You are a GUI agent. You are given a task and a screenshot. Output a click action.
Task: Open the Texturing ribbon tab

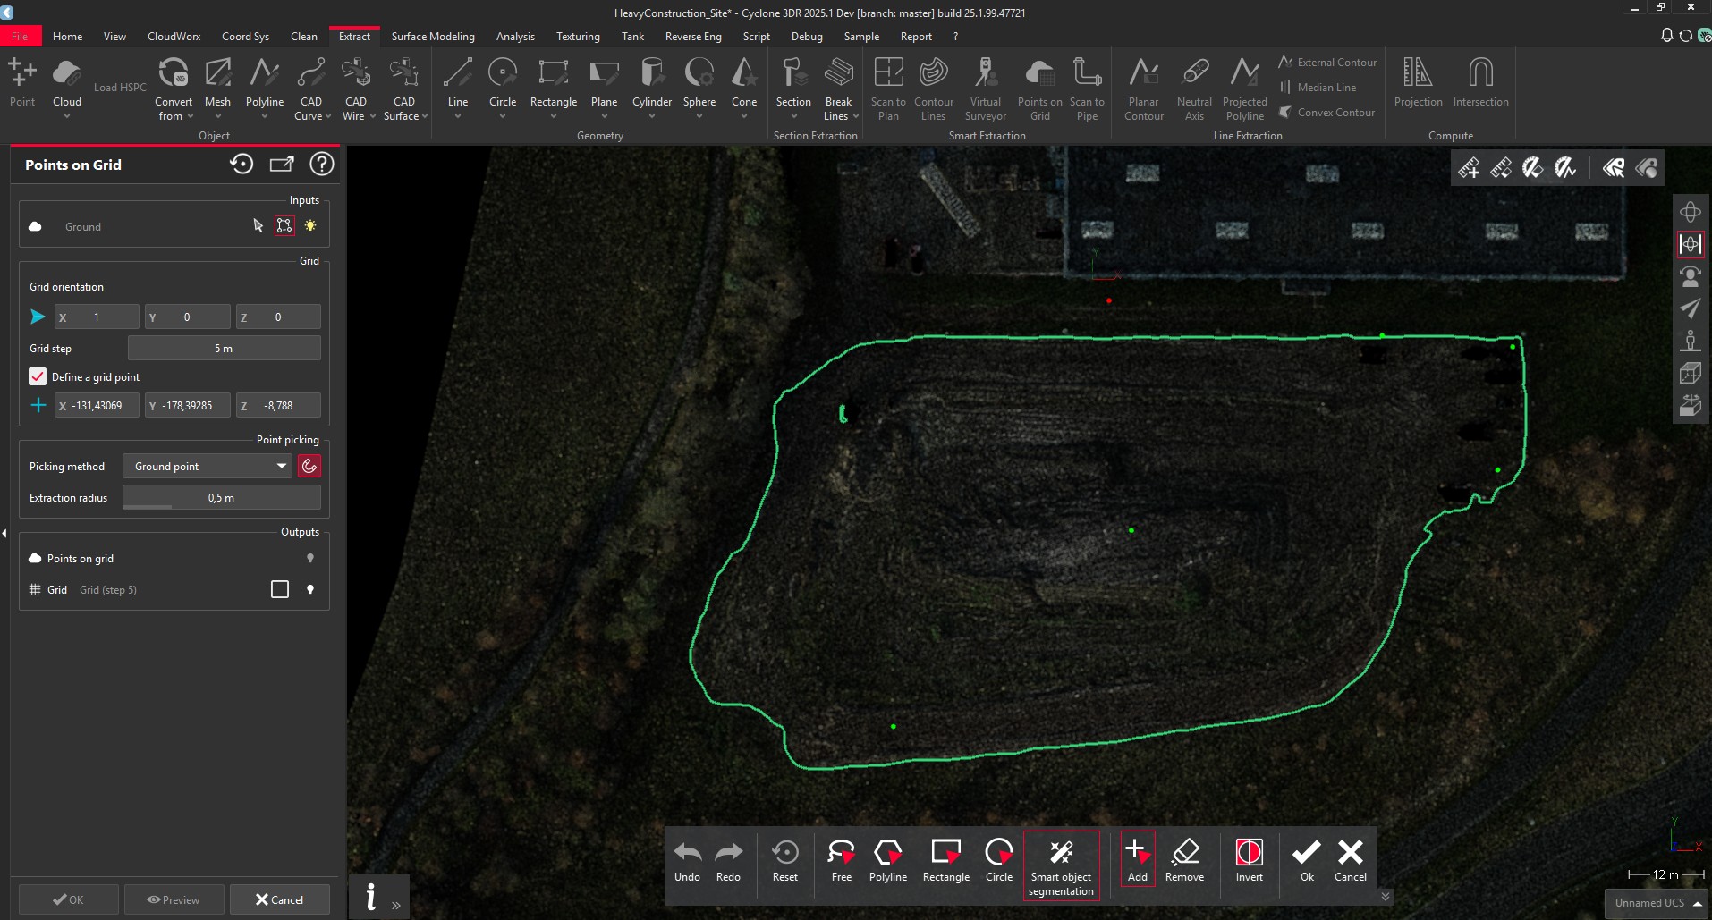point(578,37)
